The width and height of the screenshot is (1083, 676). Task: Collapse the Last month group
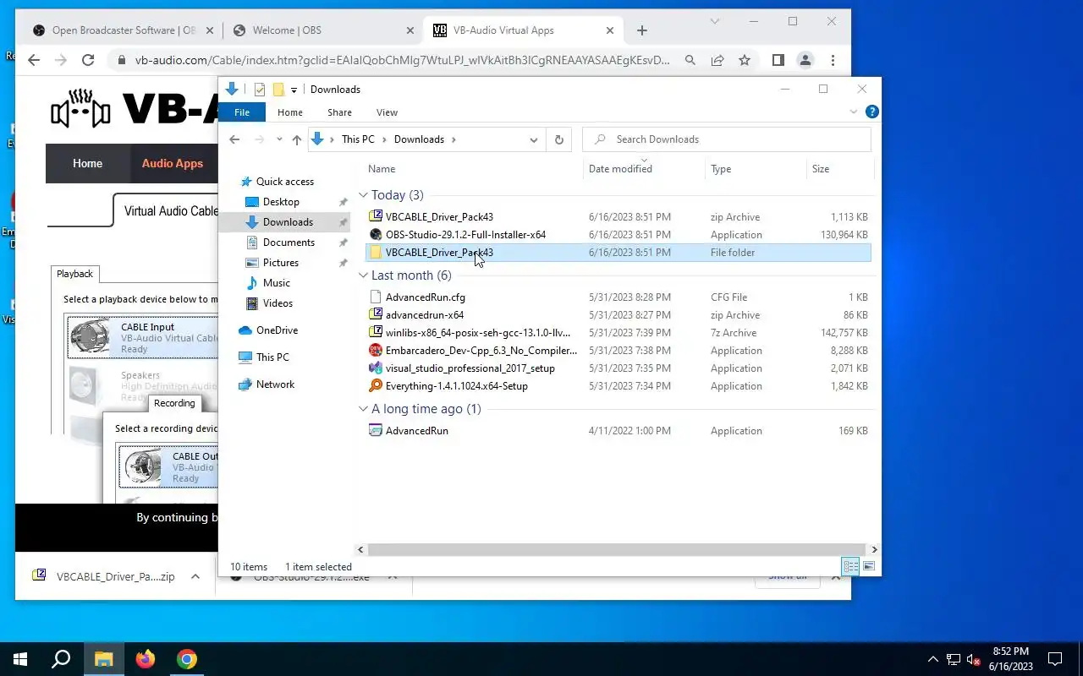click(364, 275)
